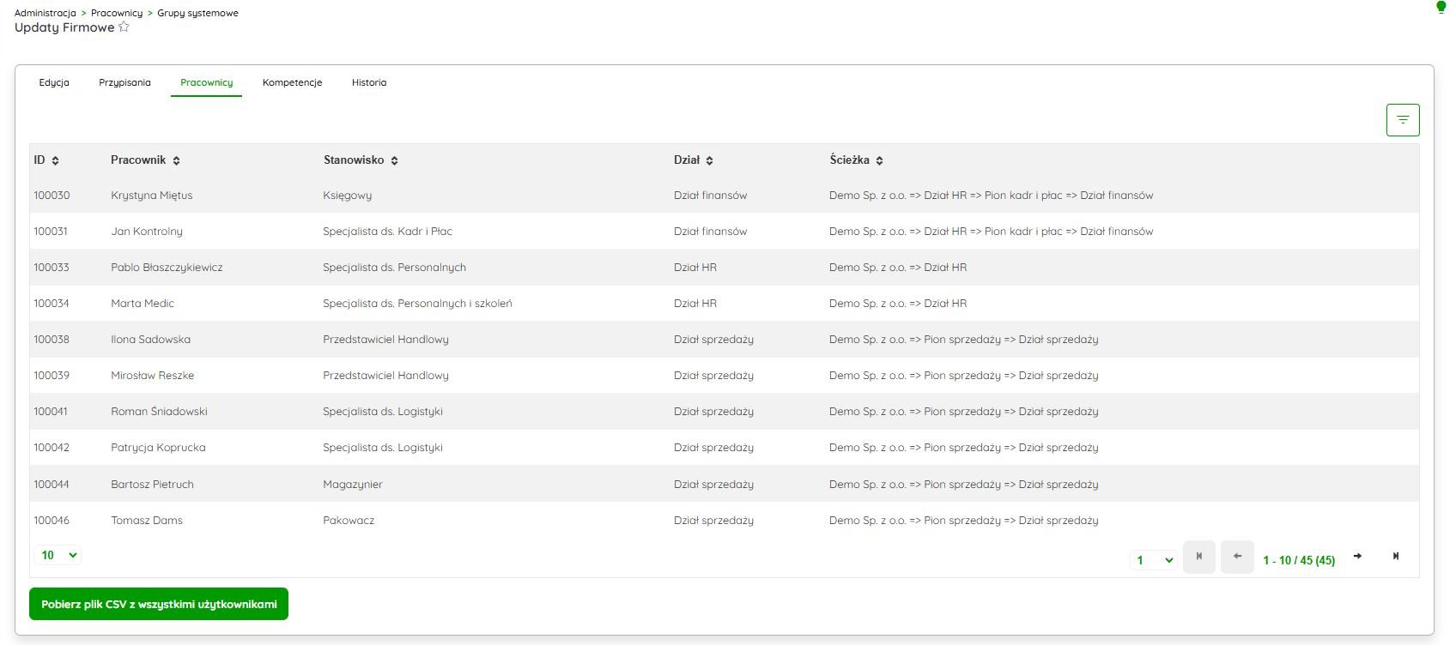Viewport: 1450px width, 645px height.
Task: Go to previous page arrow
Action: (1237, 557)
